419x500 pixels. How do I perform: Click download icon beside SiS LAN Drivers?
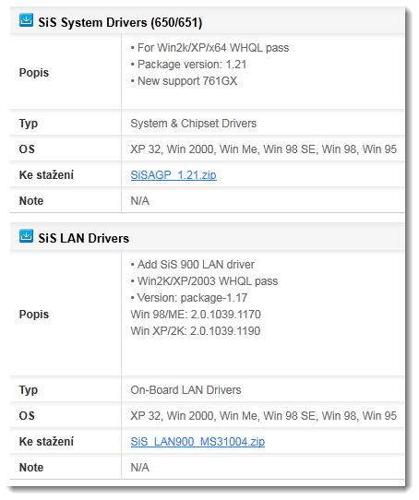coord(26,236)
